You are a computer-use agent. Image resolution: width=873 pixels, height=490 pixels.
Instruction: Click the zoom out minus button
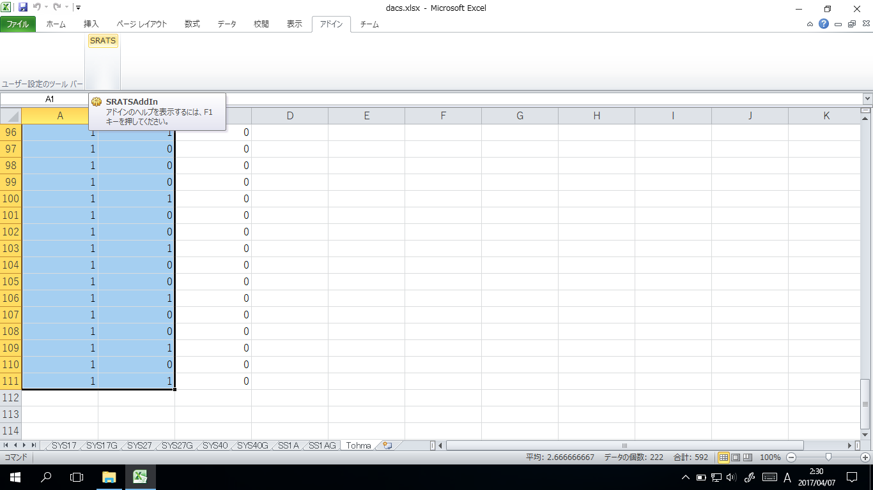tap(791, 457)
